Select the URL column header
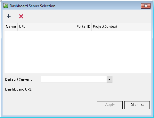 click(46, 26)
